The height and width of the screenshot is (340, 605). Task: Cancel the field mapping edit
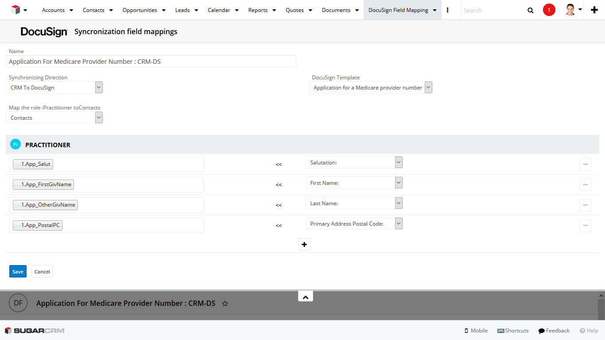42,271
